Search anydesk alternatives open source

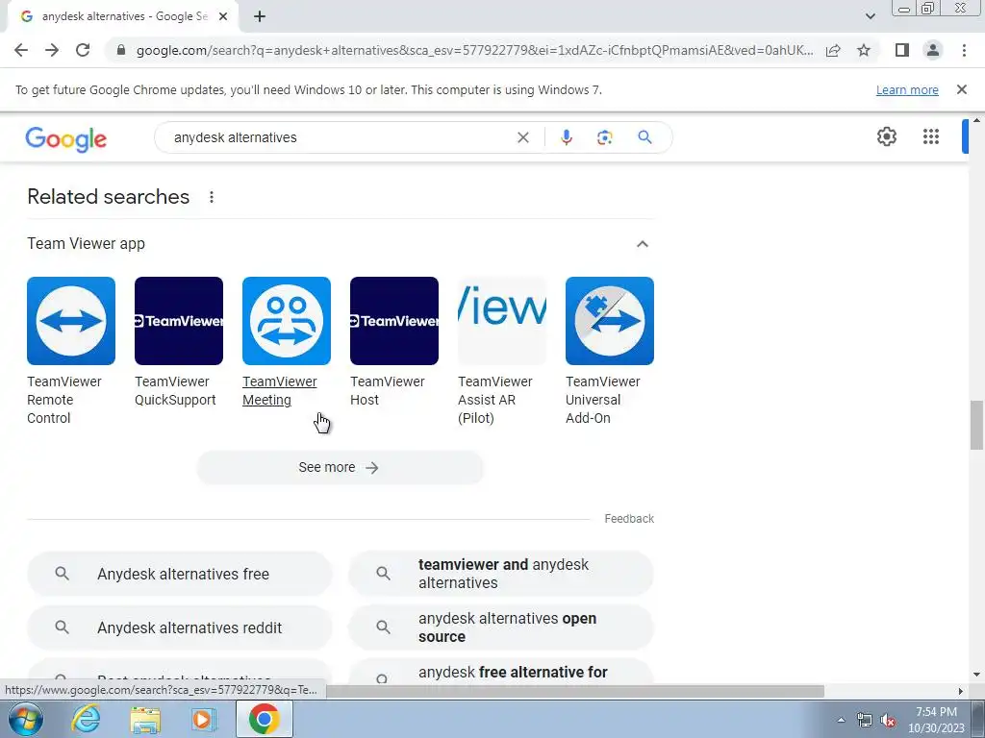[501, 627]
